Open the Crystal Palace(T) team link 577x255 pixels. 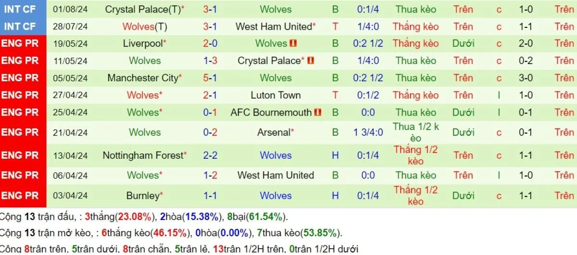coord(143,9)
